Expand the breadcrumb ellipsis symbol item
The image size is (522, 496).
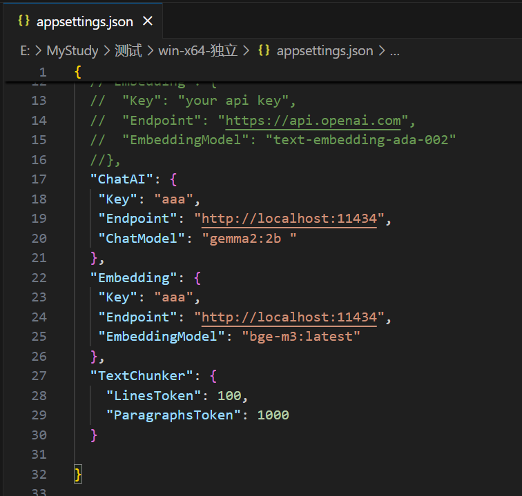pyautogui.click(x=395, y=50)
